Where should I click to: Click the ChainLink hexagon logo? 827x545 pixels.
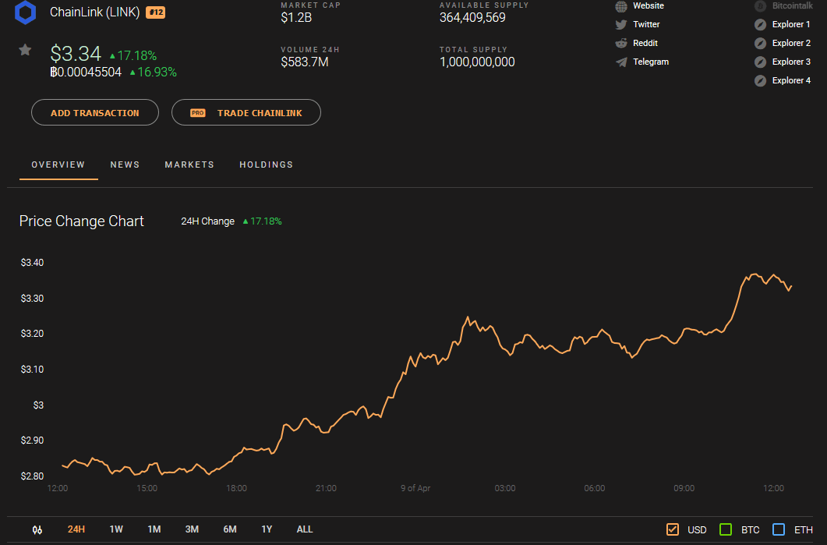(x=25, y=12)
